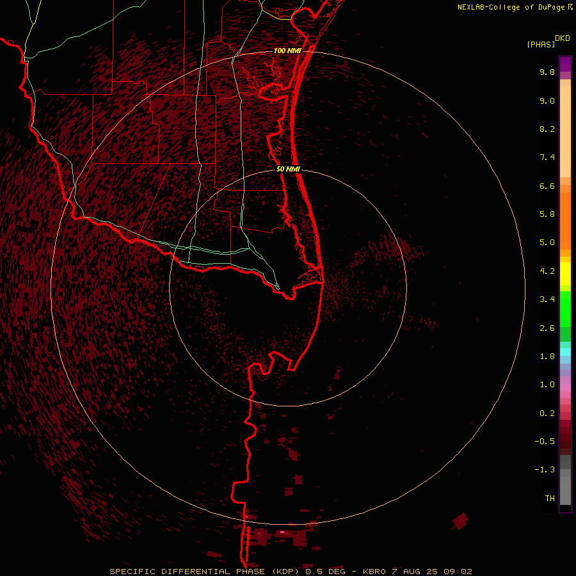Select the 8.2 scale label
The image size is (576, 576).
(x=547, y=129)
